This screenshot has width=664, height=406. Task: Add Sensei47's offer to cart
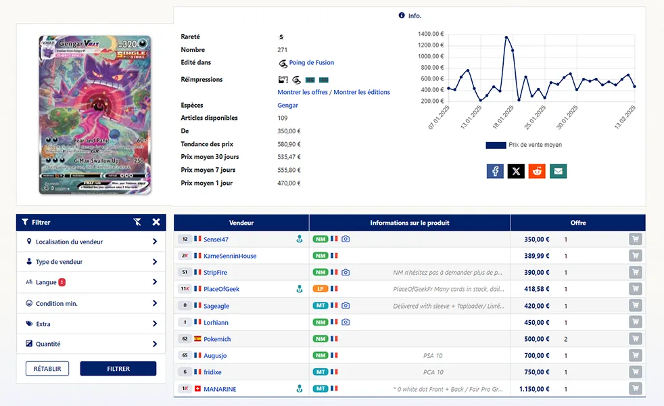(x=635, y=239)
